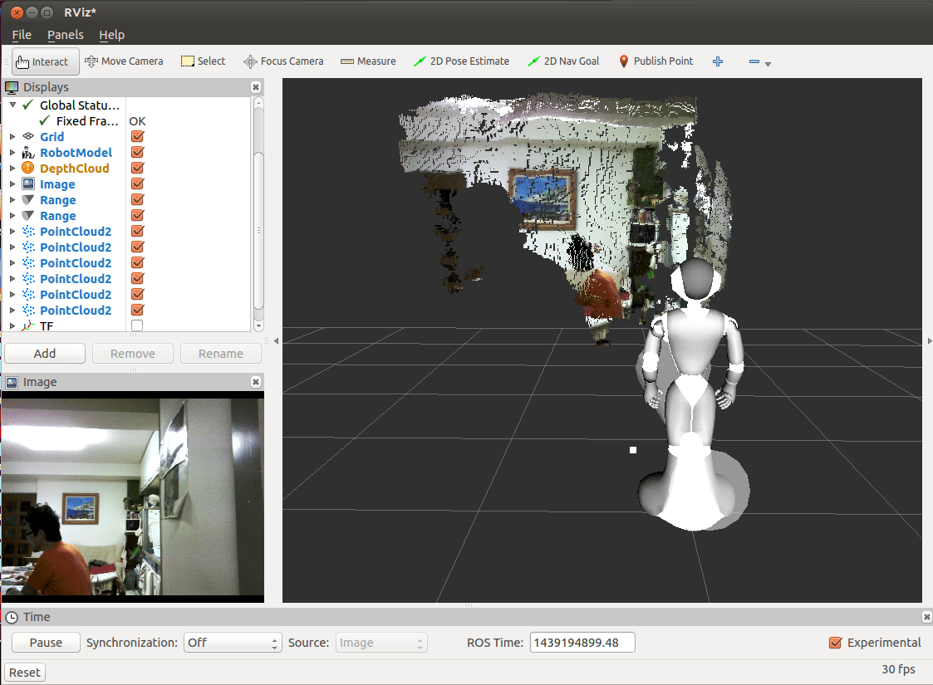Enable the TF display checkbox

click(x=137, y=325)
